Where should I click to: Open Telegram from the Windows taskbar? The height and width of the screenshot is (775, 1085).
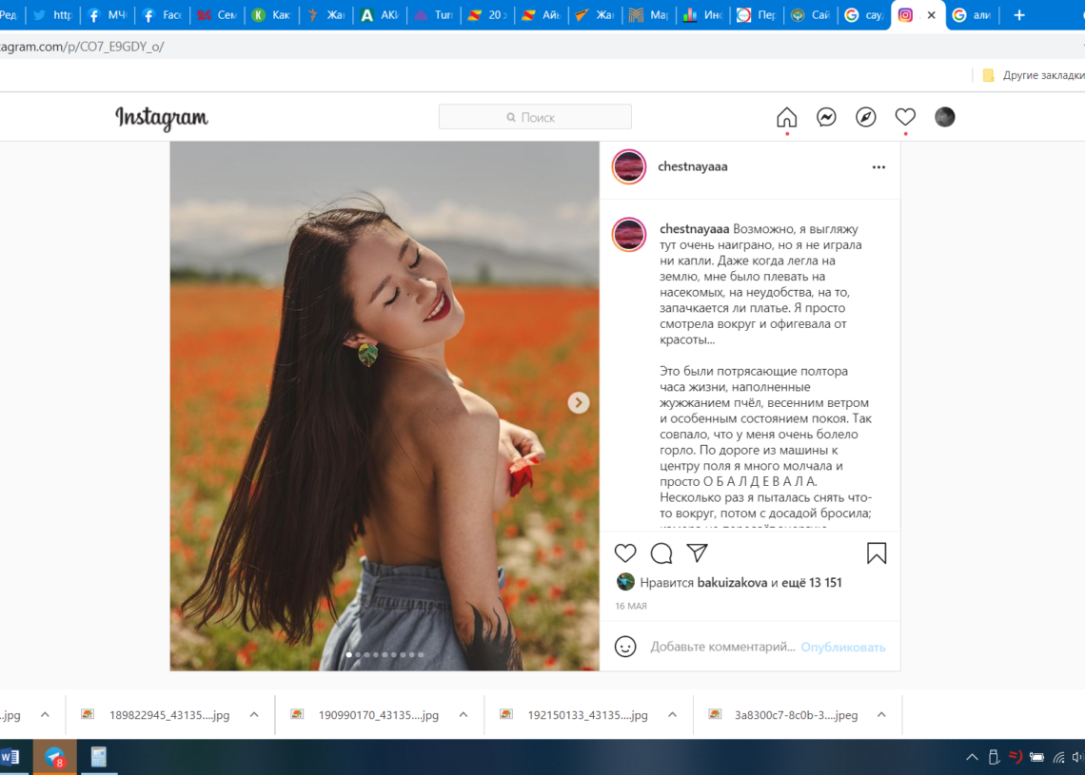(x=55, y=757)
